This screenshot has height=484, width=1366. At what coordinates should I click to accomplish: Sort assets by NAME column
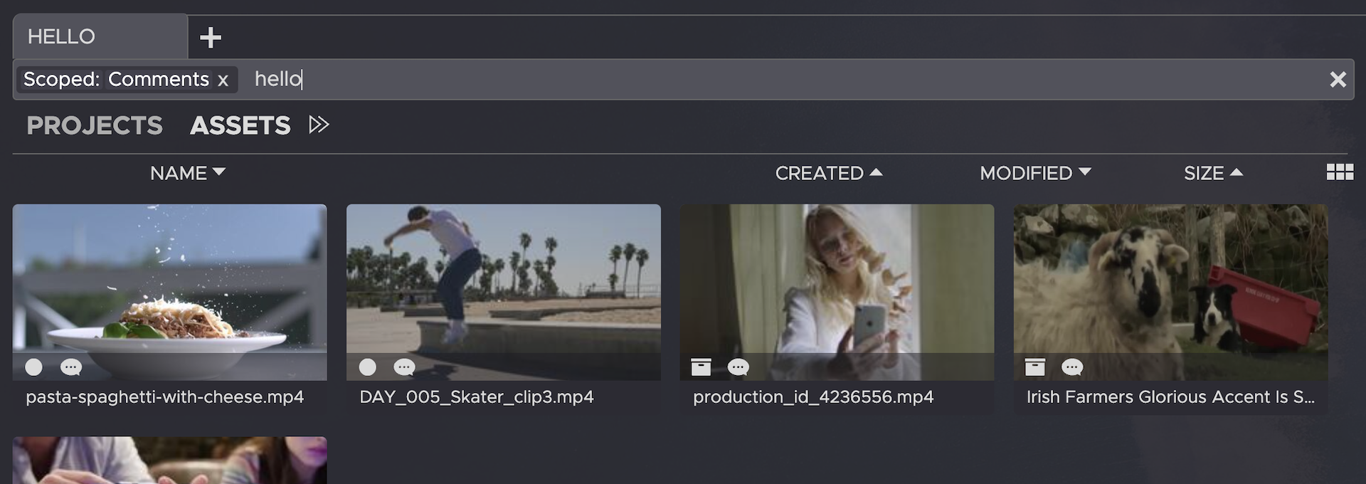(187, 173)
